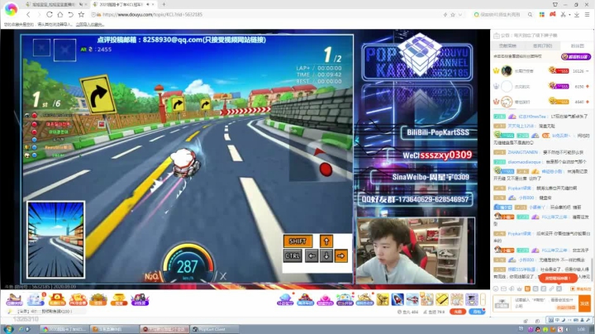Open the purple game characters icon
Image resolution: width=595 pixels, height=334 pixels.
coord(140,299)
